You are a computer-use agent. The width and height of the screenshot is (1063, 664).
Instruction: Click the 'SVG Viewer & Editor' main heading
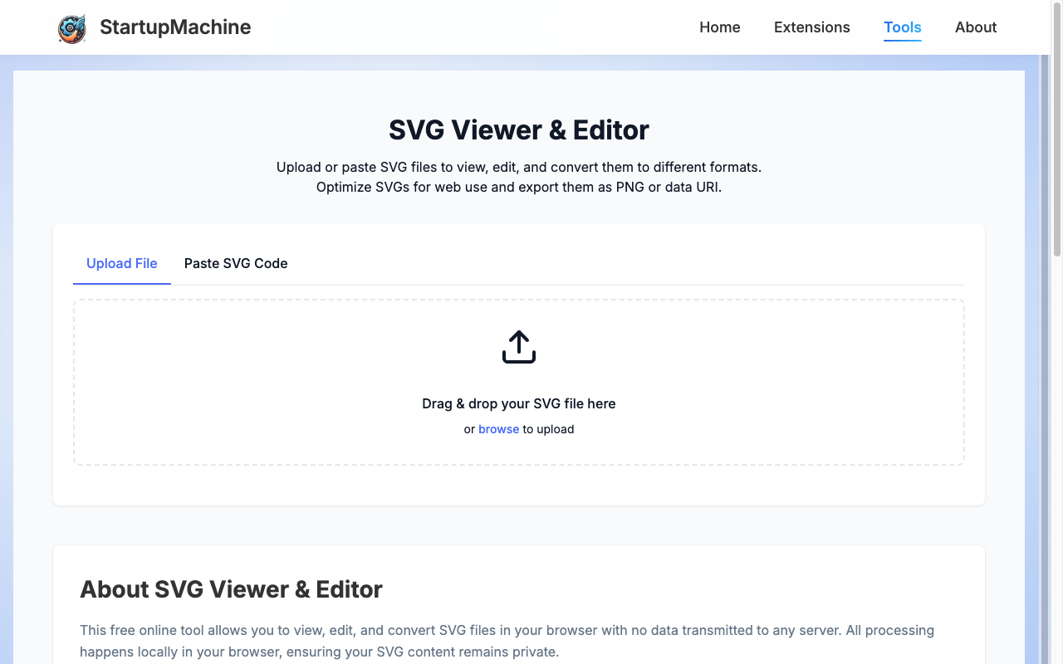[x=519, y=130]
